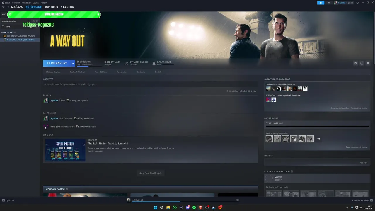The width and height of the screenshot is (375, 211).
Task: Click the Steam taskbar icon
Action: click(x=213, y=207)
